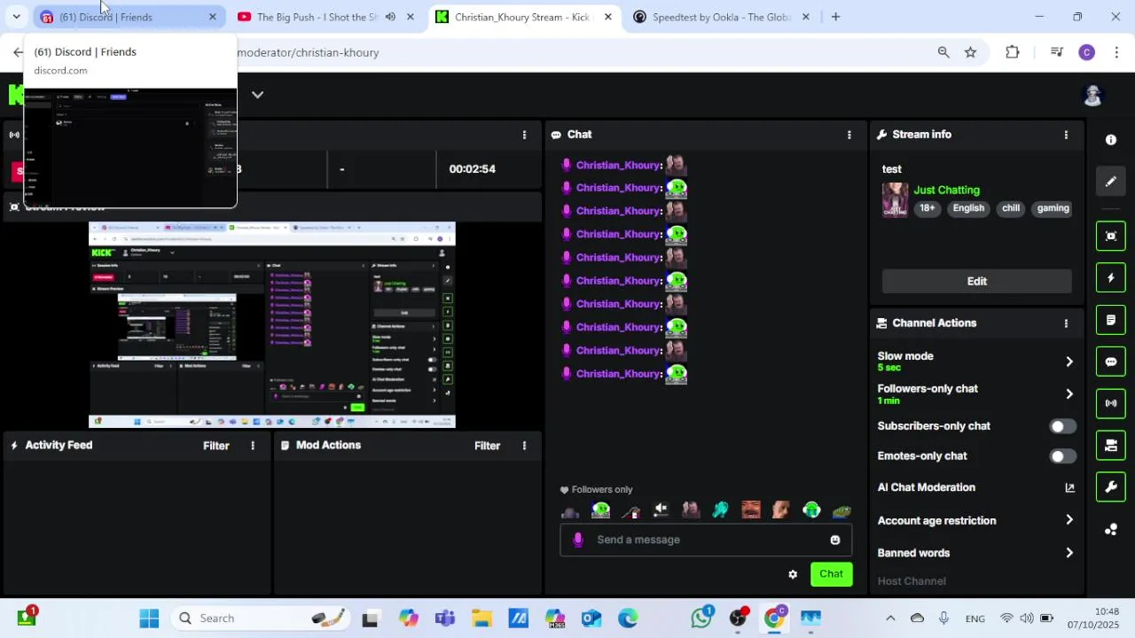The height and width of the screenshot is (638, 1135).
Task: Expand Slow mode settings
Action: click(1069, 362)
